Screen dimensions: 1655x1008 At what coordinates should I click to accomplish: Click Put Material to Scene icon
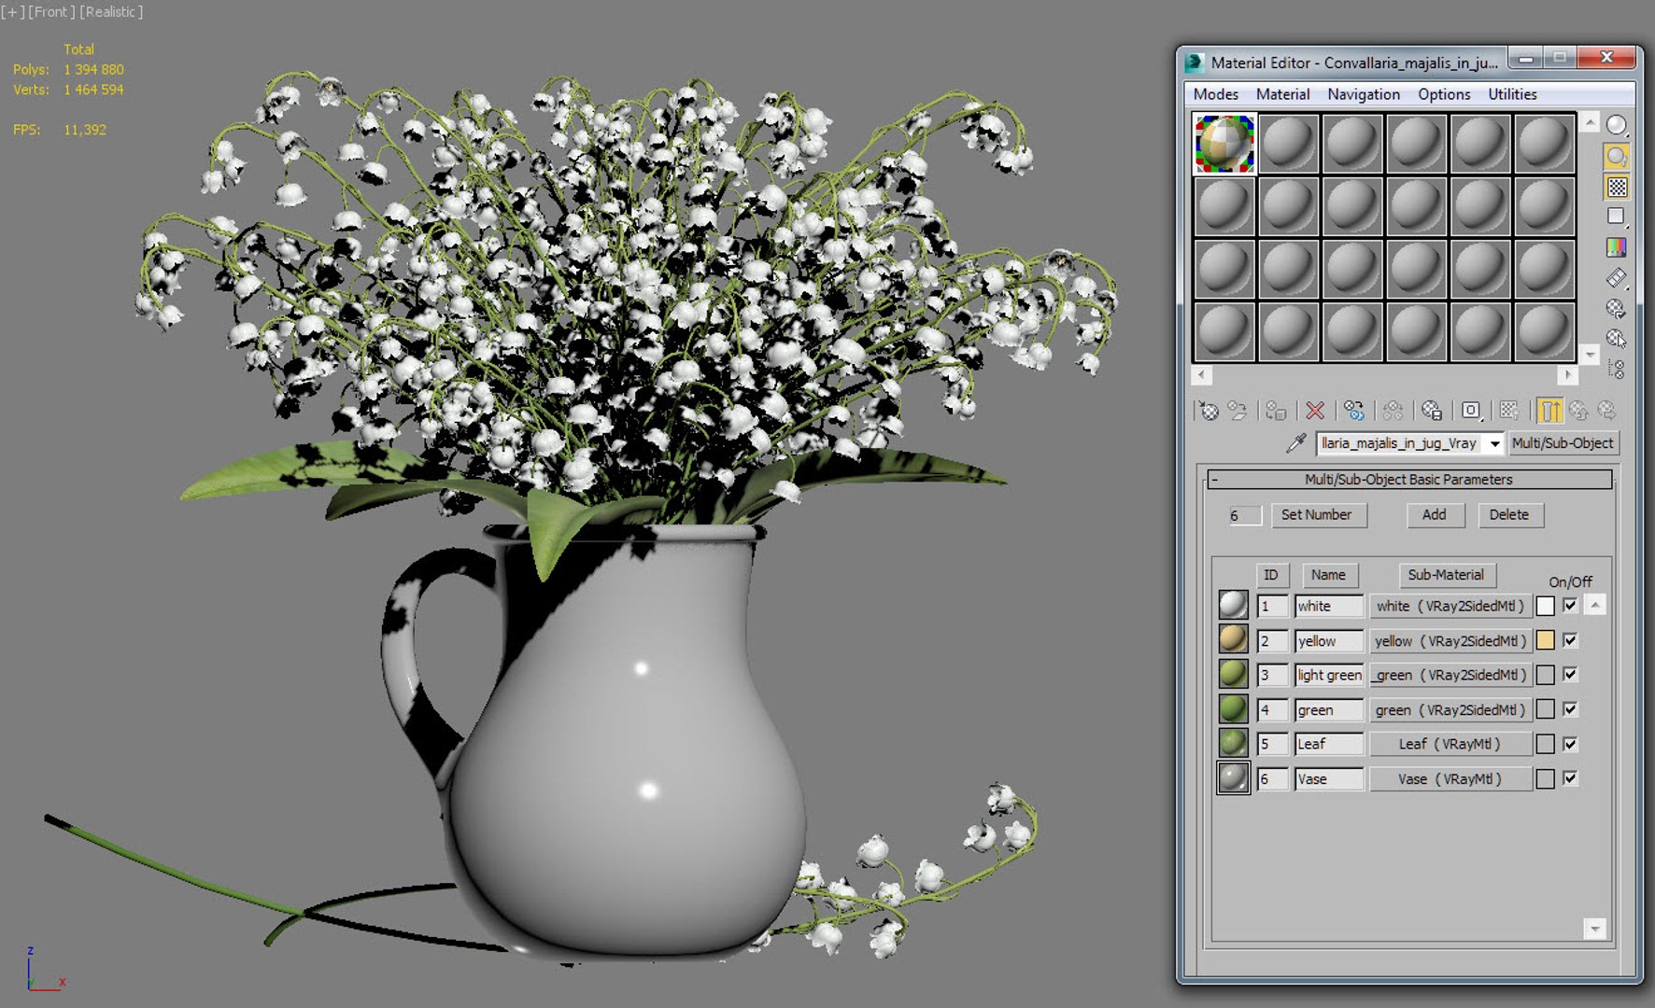[x=1238, y=411]
